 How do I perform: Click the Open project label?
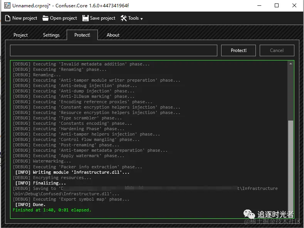[64, 18]
